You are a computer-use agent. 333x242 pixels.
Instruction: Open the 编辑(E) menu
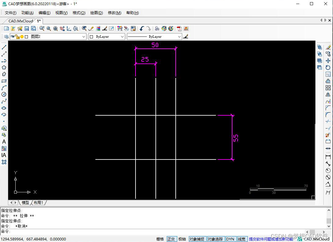point(44,13)
